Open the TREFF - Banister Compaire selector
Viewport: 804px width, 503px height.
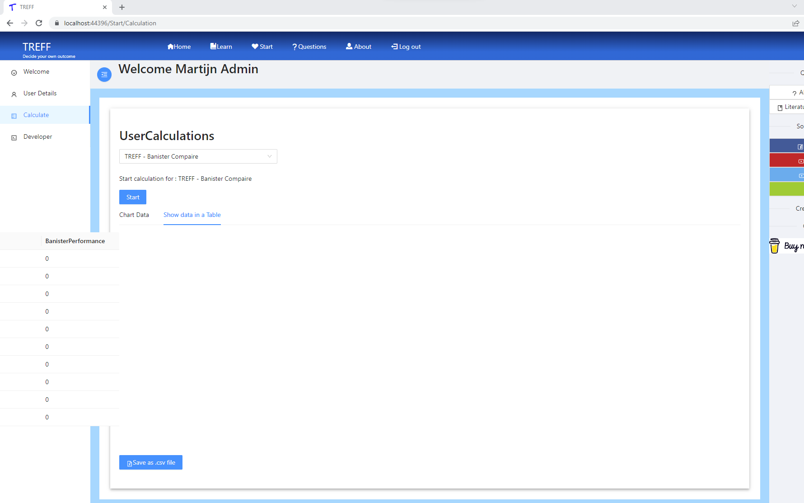point(198,156)
